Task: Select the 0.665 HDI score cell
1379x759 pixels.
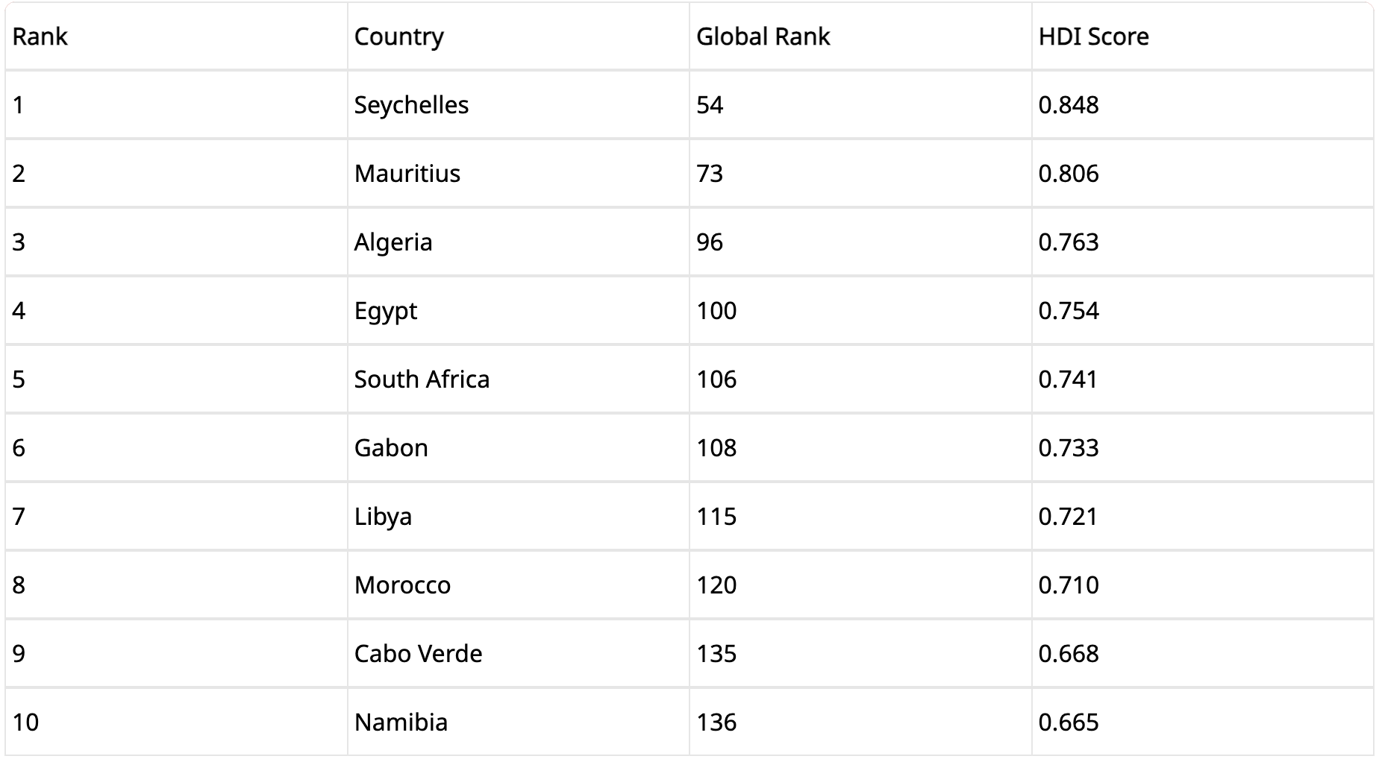Action: [1069, 722]
